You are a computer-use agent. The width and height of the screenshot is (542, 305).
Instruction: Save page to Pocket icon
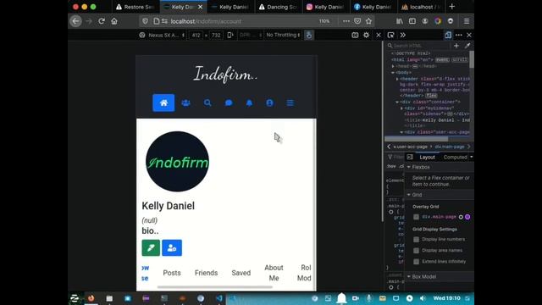pyautogui.click(x=357, y=21)
